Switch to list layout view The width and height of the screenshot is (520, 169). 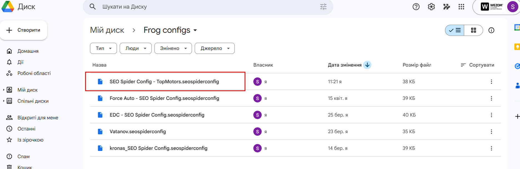[455, 30]
